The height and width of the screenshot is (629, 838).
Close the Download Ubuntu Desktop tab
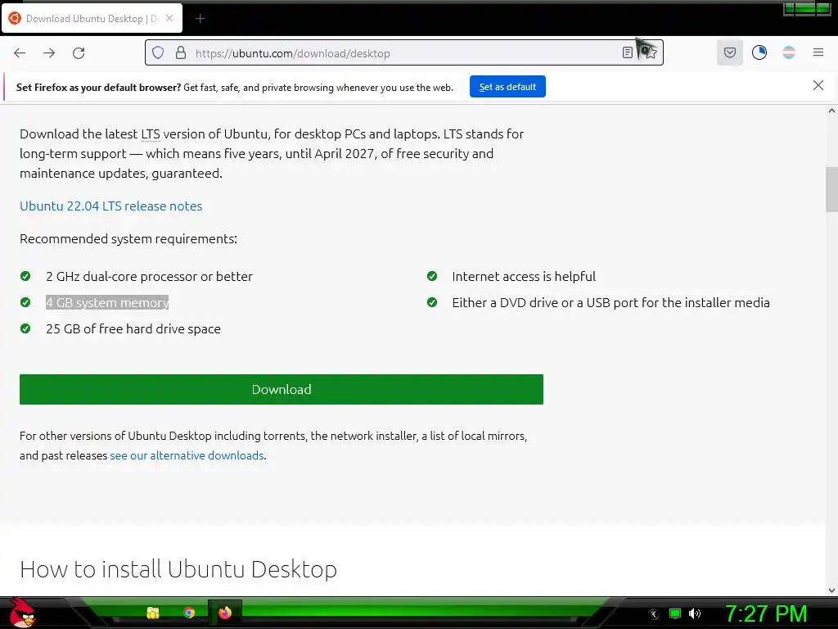coord(169,18)
